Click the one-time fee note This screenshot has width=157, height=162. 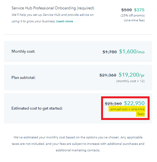(x=134, y=20)
